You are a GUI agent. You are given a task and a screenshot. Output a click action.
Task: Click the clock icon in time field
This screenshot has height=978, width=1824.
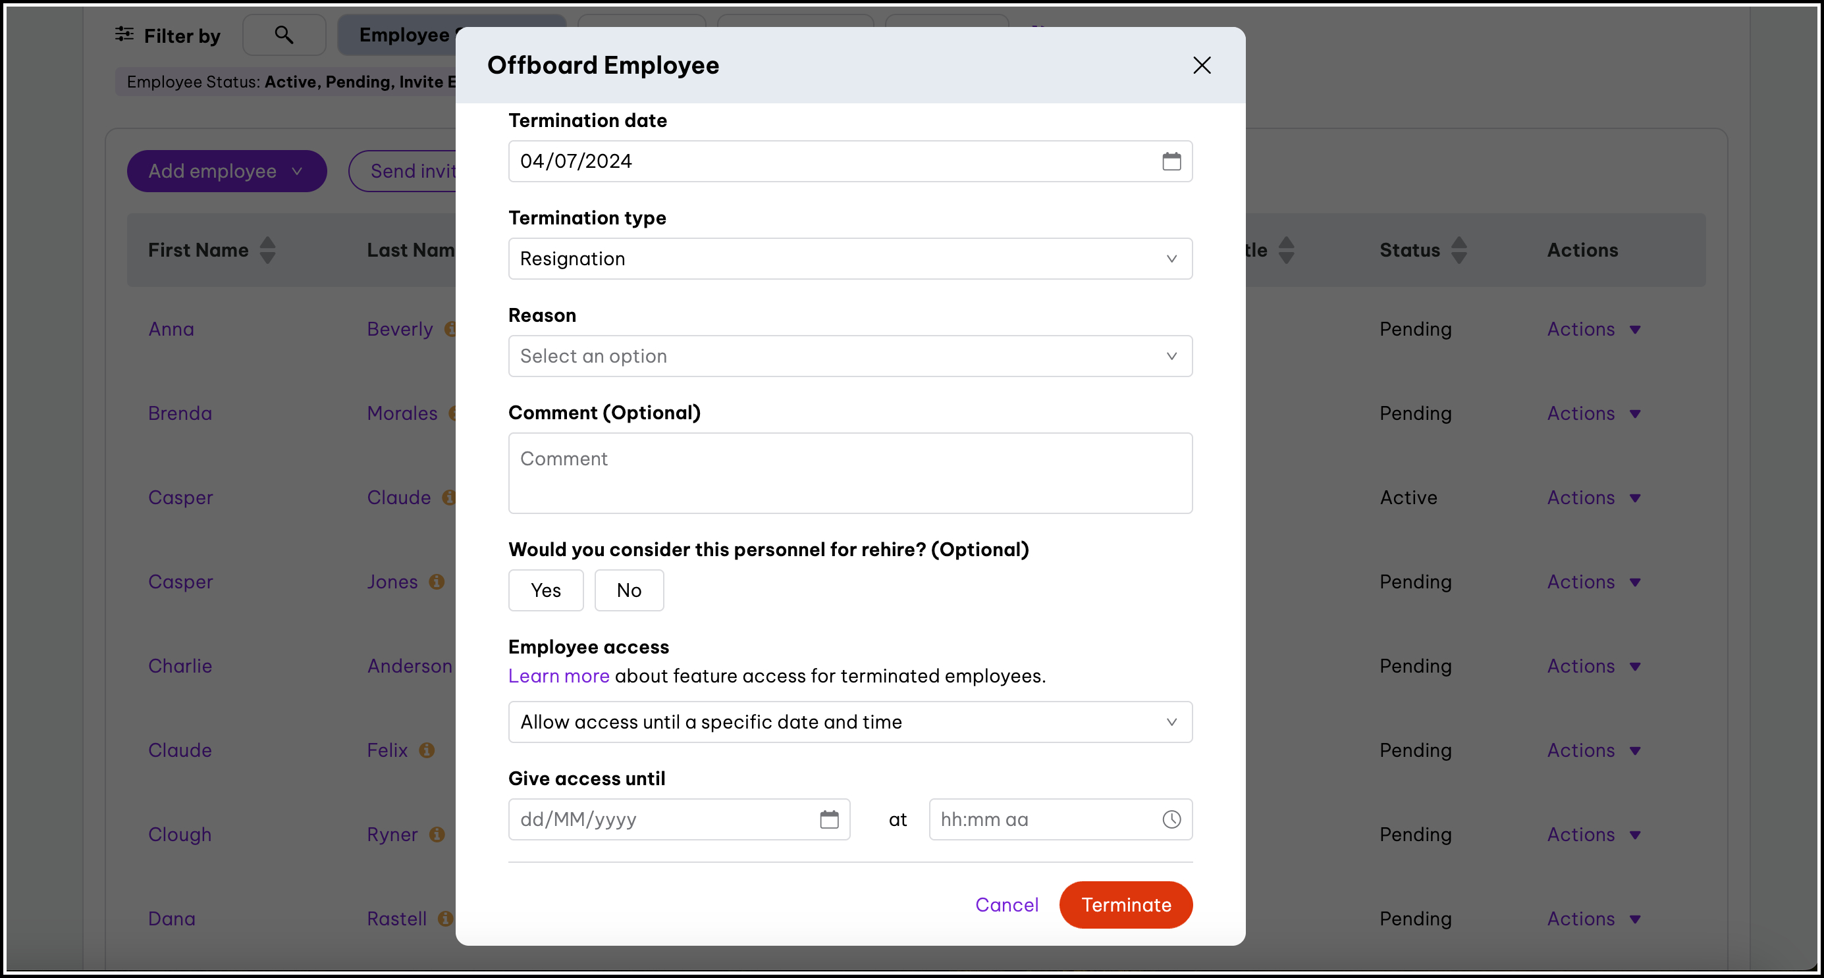1171,819
